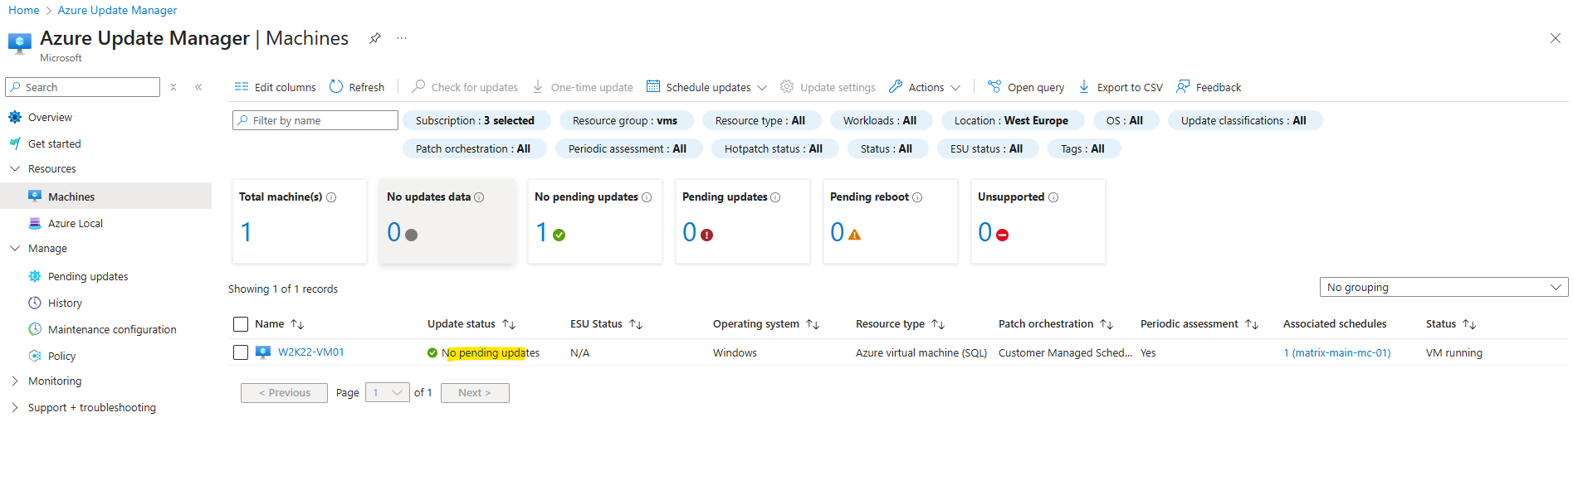
Task: Expand Support + troubleshooting section
Action: pyautogui.click(x=15, y=408)
